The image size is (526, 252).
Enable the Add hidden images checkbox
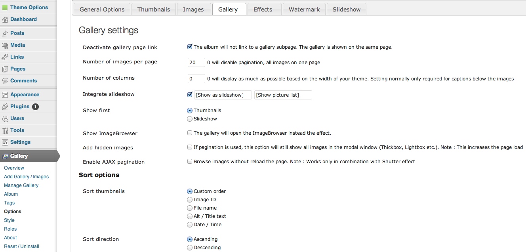190,147
